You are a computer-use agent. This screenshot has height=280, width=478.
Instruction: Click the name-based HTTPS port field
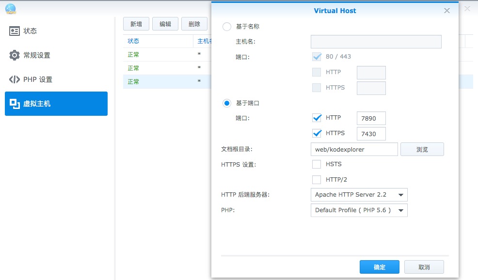point(371,88)
